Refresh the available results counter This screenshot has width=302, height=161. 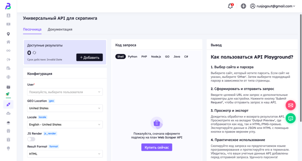[x=34, y=53]
